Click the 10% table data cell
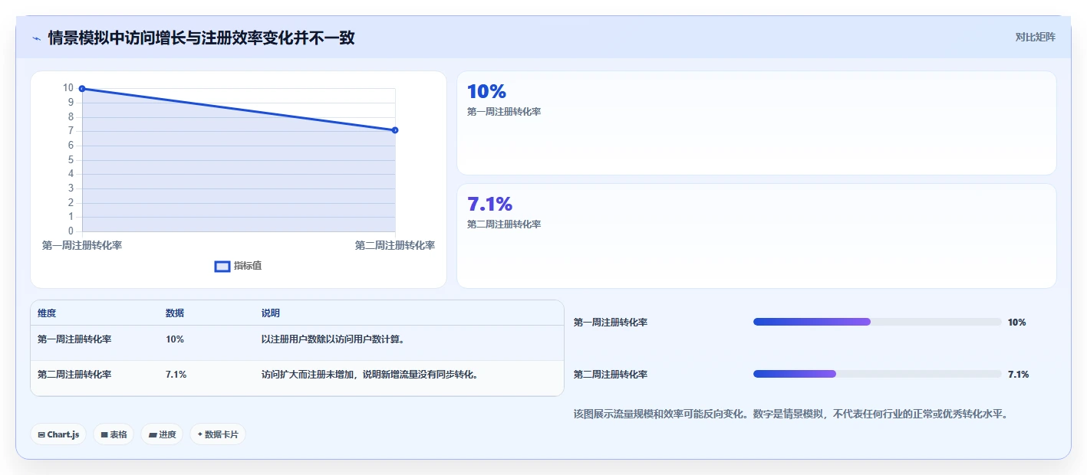Viewport: 1087px width, 475px height. [x=175, y=339]
